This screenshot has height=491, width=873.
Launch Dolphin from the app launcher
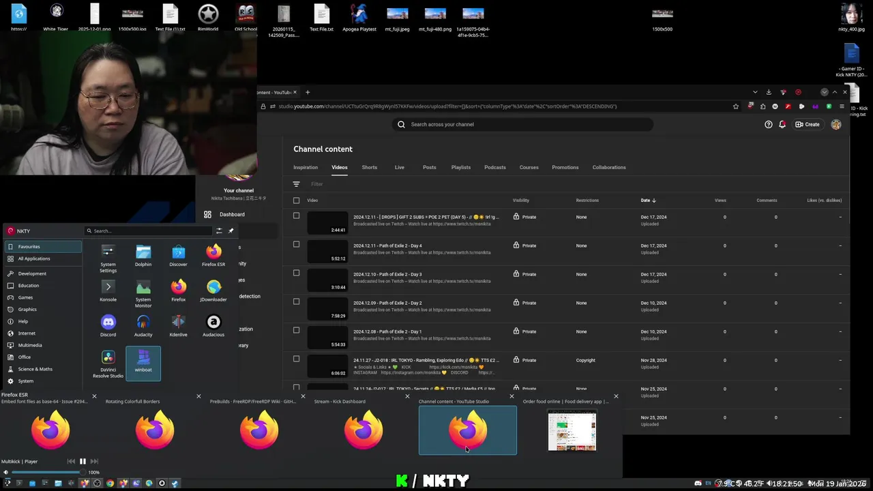[143, 256]
